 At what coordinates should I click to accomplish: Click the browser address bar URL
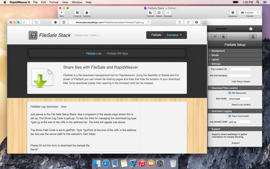110,22
